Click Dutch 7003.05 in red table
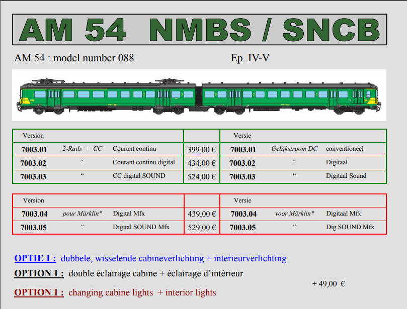The image size is (407, 309). [x=242, y=227]
